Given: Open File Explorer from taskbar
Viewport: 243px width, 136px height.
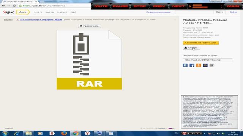Looking at the screenshot, I should tap(28, 133).
